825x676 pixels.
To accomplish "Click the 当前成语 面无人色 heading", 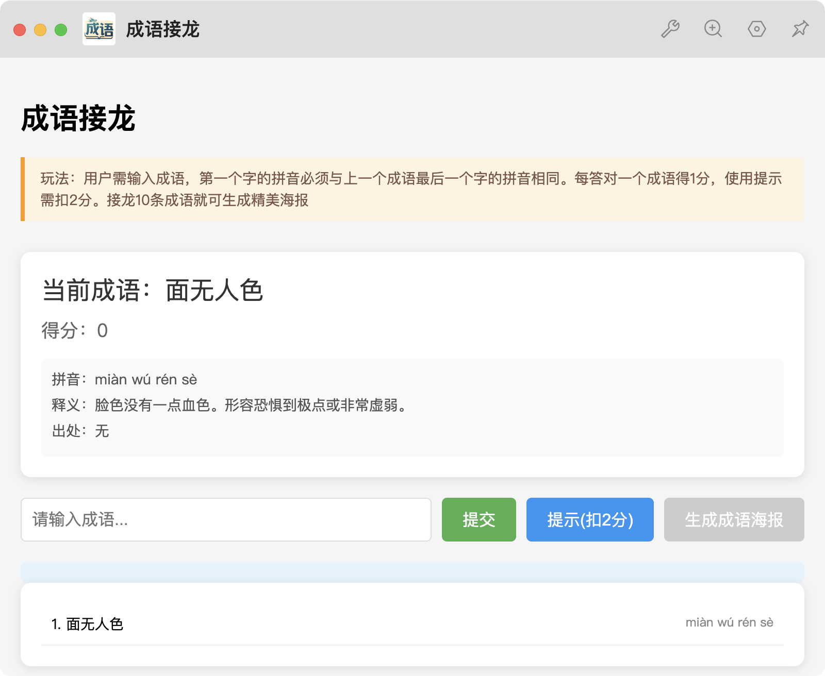I will point(153,291).
